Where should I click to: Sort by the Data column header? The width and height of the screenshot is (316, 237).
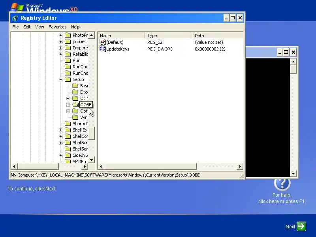tap(218, 36)
